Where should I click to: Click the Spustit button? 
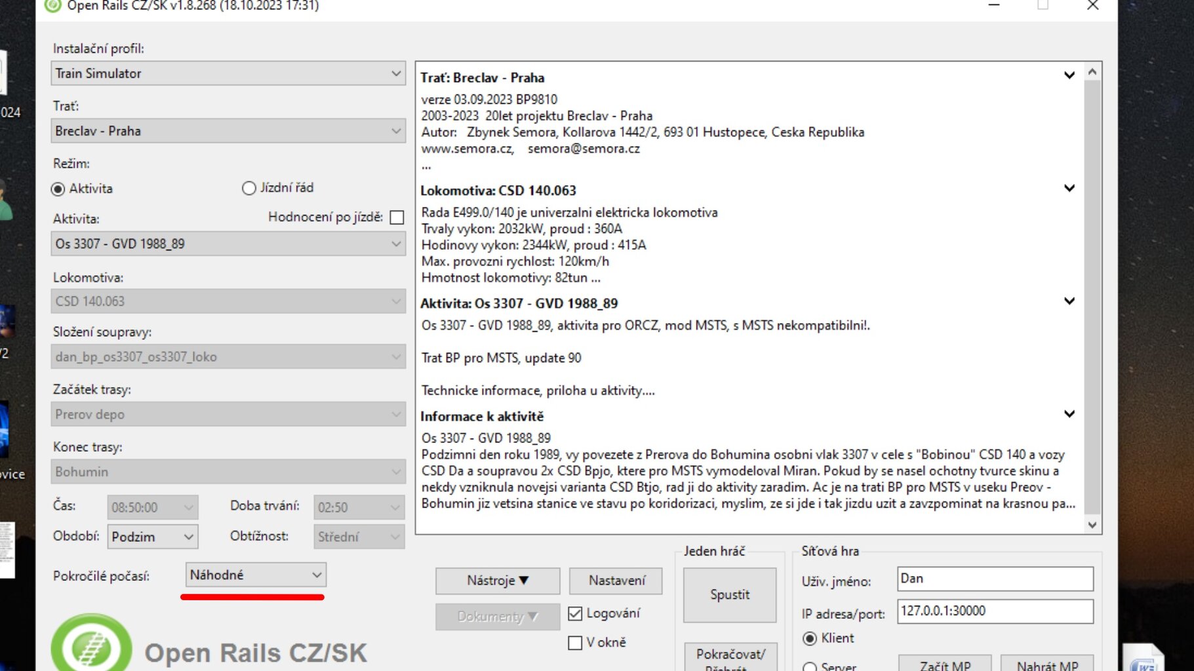[x=730, y=594]
